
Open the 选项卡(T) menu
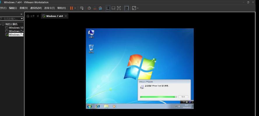tap(50, 8)
